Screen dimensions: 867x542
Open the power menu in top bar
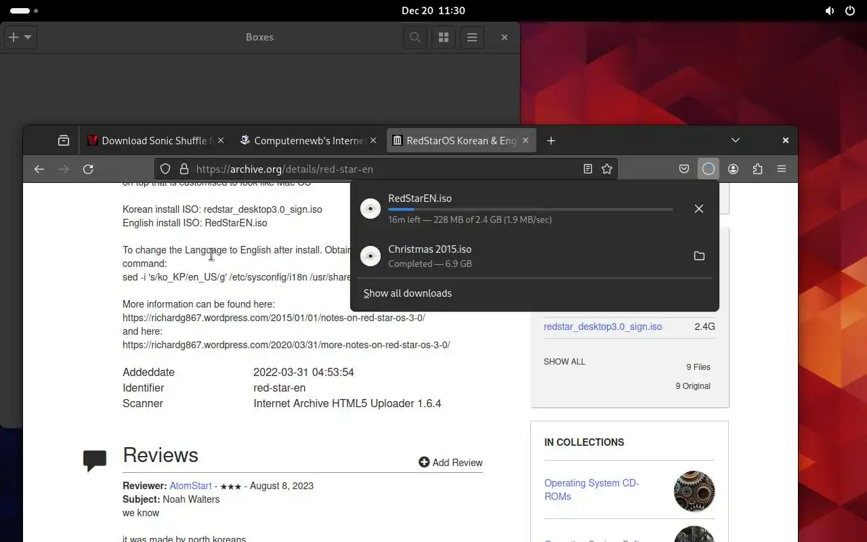click(850, 11)
